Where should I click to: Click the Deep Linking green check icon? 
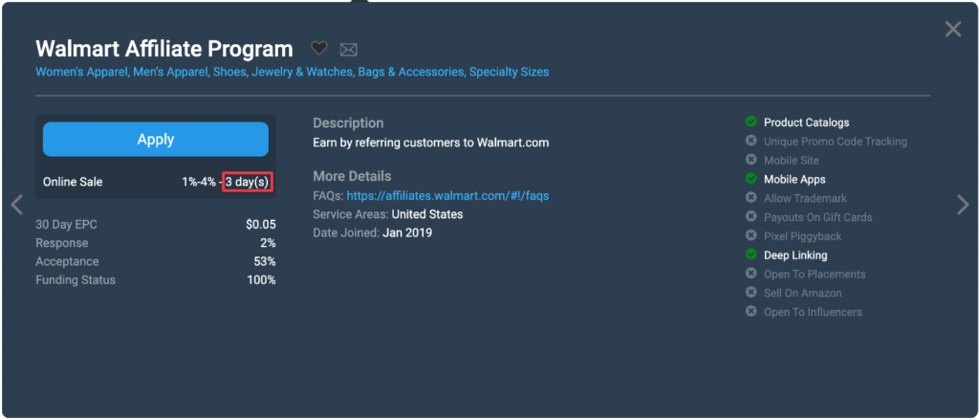point(751,255)
